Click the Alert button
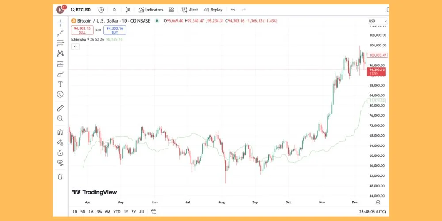This screenshot has height=221, width=442. pos(190,10)
